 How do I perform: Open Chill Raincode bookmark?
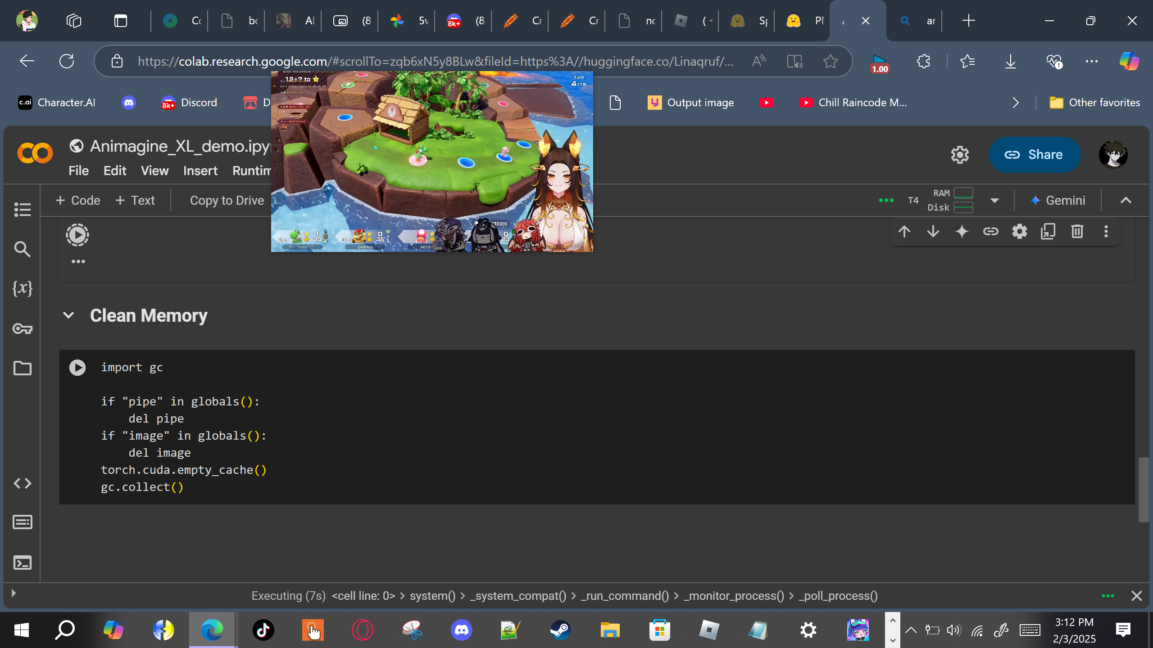pyautogui.click(x=853, y=103)
